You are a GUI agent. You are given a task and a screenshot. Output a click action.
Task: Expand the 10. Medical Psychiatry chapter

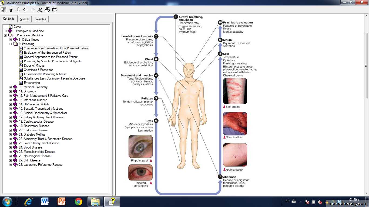point(11,87)
